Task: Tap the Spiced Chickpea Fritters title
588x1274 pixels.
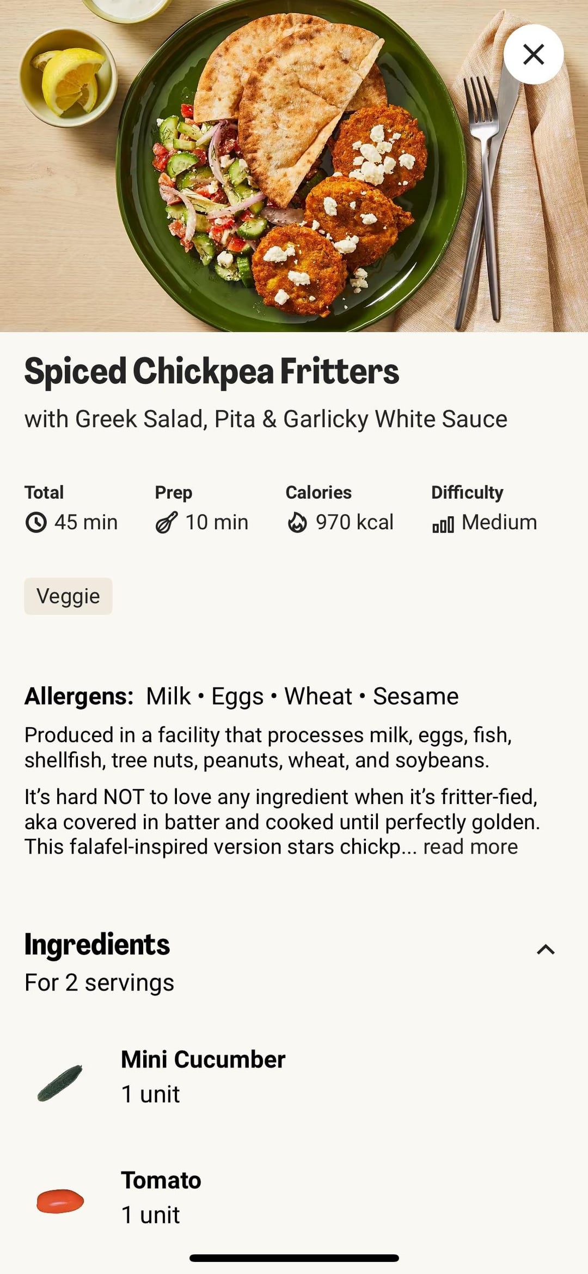Action: 212,371
